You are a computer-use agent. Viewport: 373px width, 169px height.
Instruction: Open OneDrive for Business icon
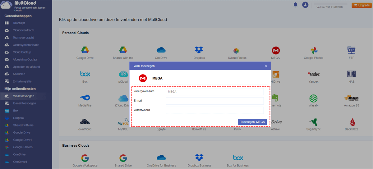[x=161, y=158]
